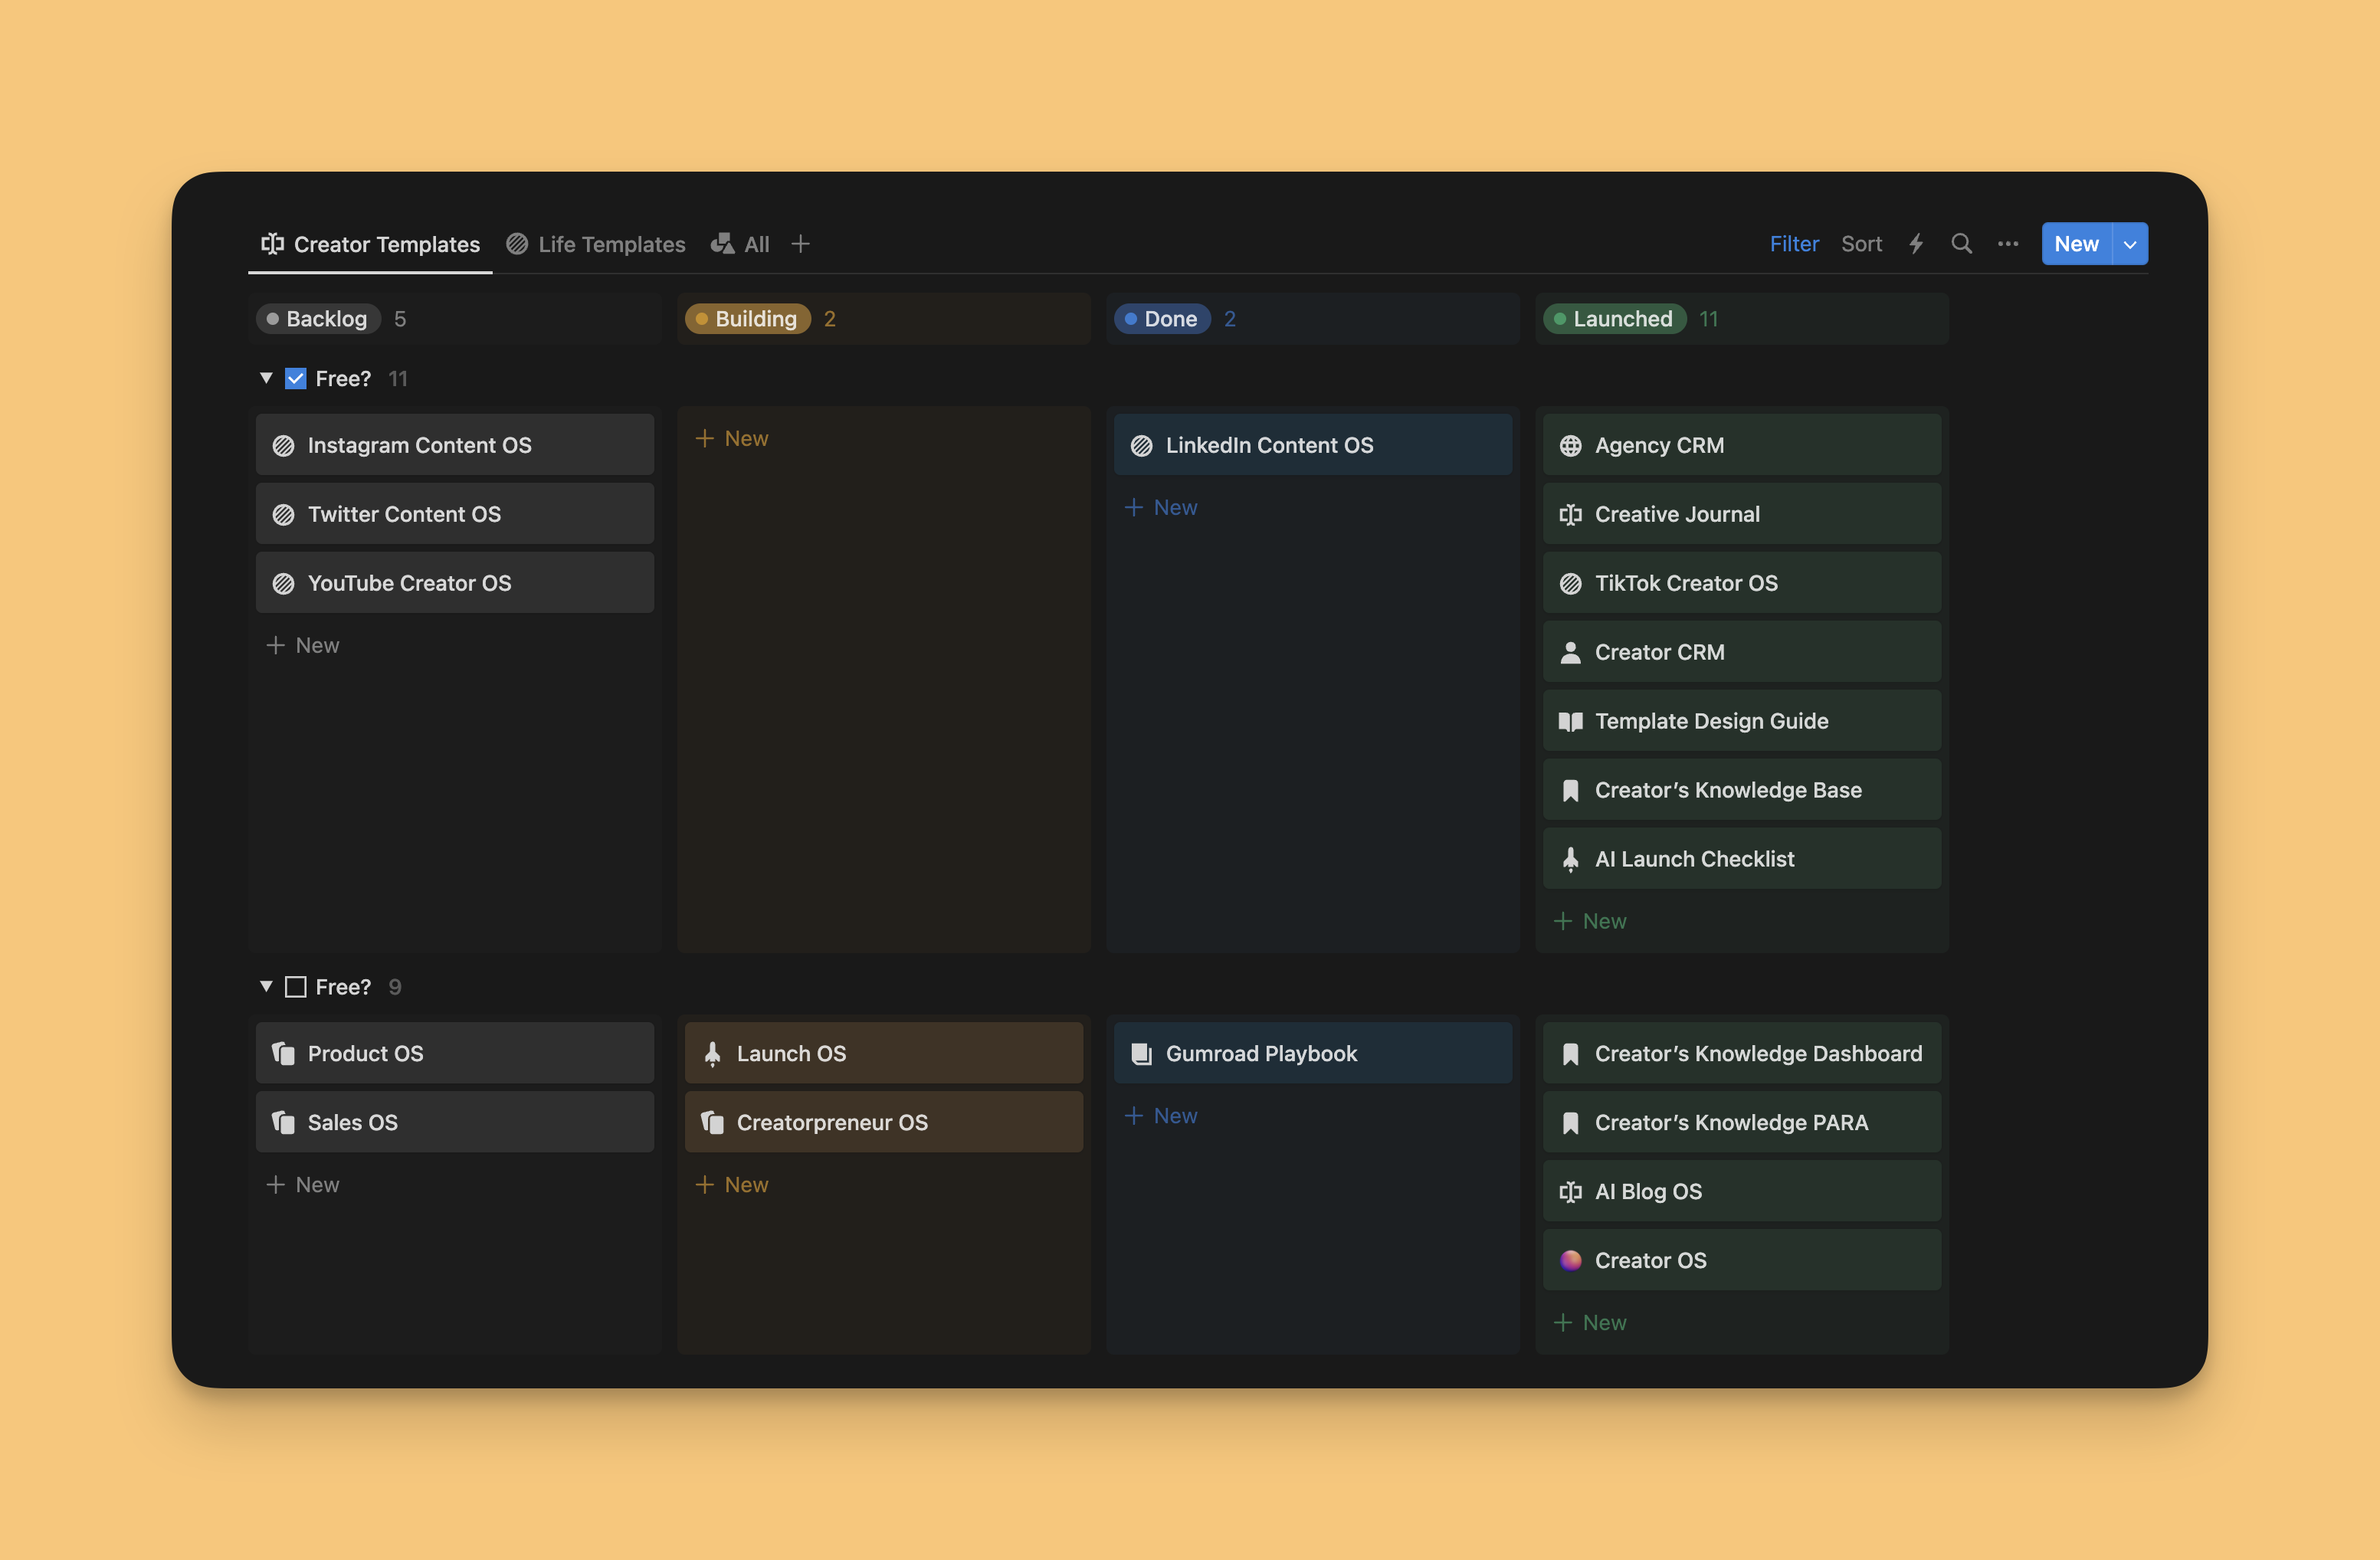Click the lightning bolt automations icon
The height and width of the screenshot is (1560, 2380).
click(x=1917, y=243)
